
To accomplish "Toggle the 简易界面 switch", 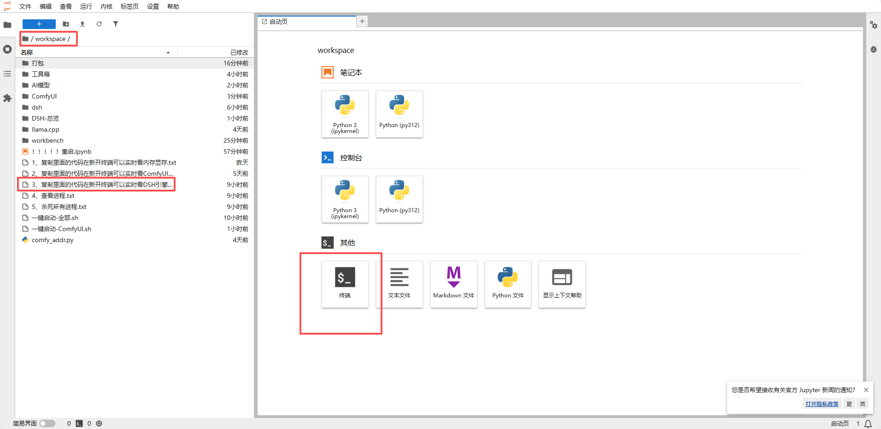I will coord(47,423).
